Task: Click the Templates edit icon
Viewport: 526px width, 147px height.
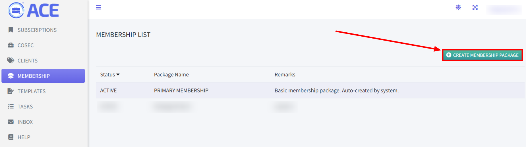Action: click(x=11, y=91)
